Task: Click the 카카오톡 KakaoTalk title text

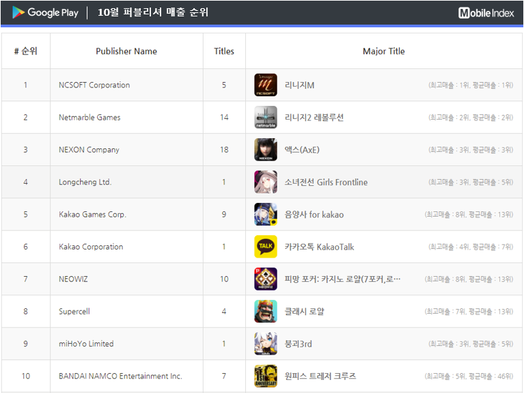Action: (319, 247)
